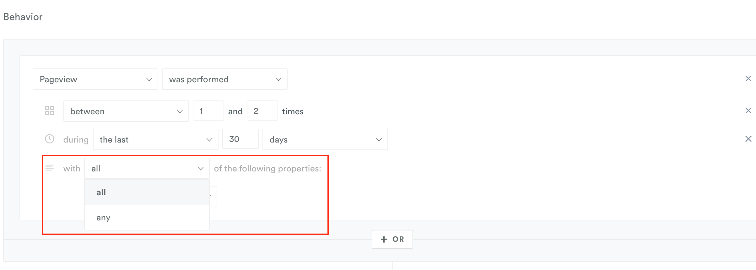Click the properties lines icon beside with
Viewport: 756px width, 270px height.
click(50, 168)
